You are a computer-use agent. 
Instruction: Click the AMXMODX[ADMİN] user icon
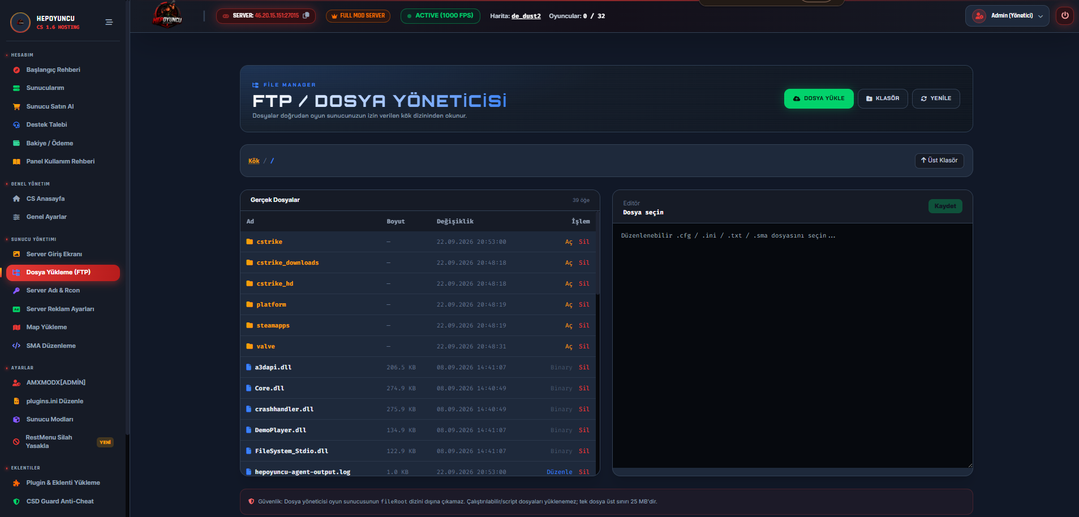[16, 383]
